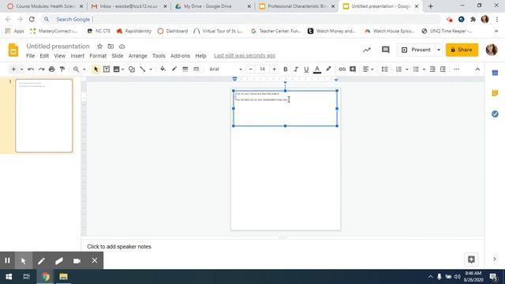Open the Edit menu
Viewport: 505px width, 284px height.
pyautogui.click(x=44, y=56)
